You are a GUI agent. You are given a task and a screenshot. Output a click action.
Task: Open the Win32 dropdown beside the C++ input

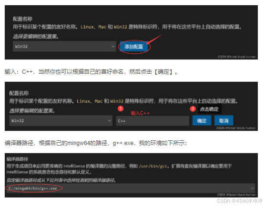(61, 120)
